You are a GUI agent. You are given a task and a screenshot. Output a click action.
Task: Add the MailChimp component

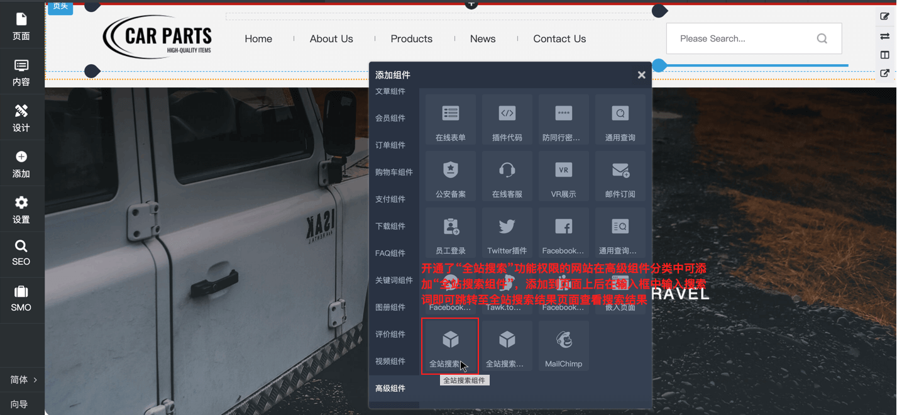[x=563, y=345]
